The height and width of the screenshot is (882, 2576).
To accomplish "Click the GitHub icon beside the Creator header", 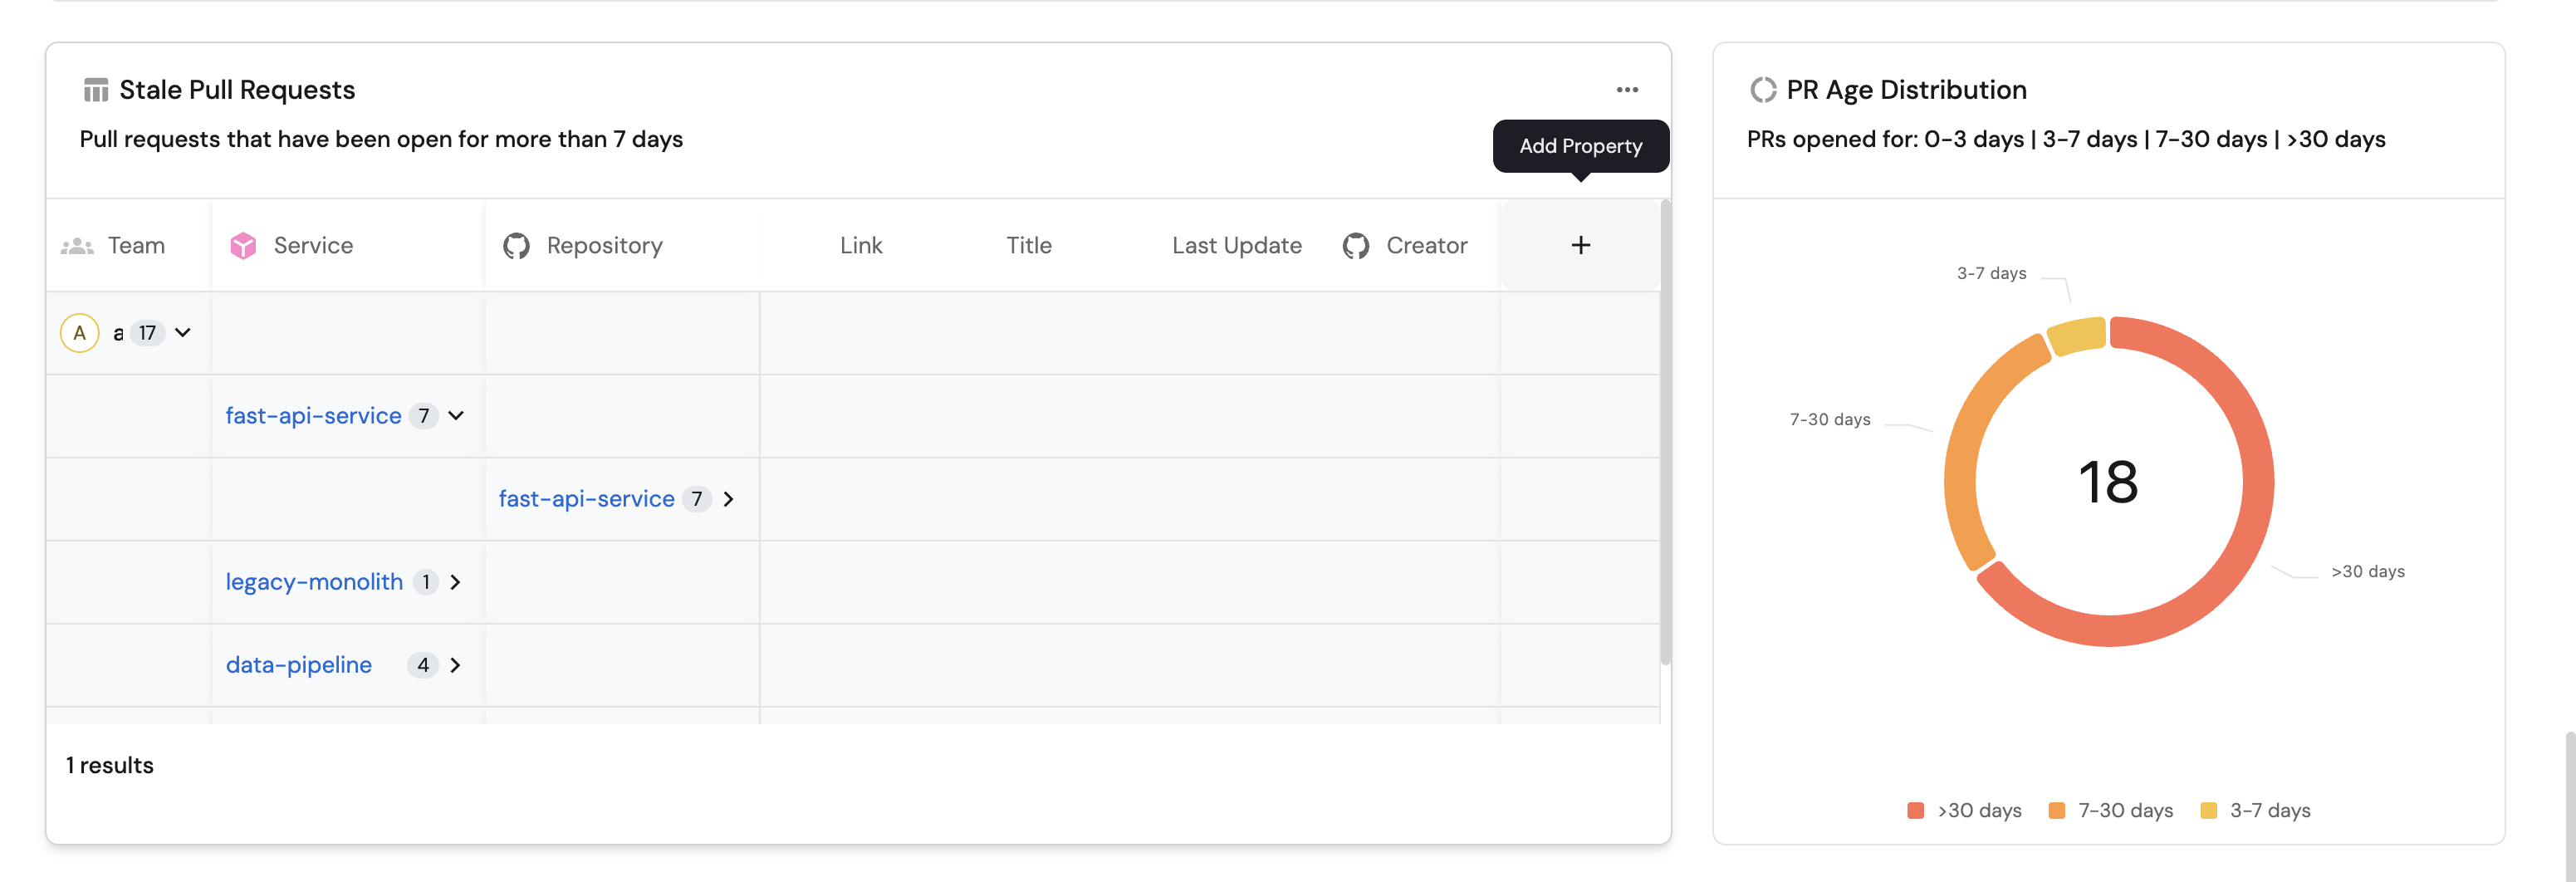I will [x=1355, y=245].
